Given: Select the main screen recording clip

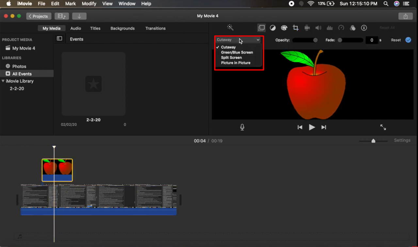Looking at the screenshot, I should (x=99, y=199).
